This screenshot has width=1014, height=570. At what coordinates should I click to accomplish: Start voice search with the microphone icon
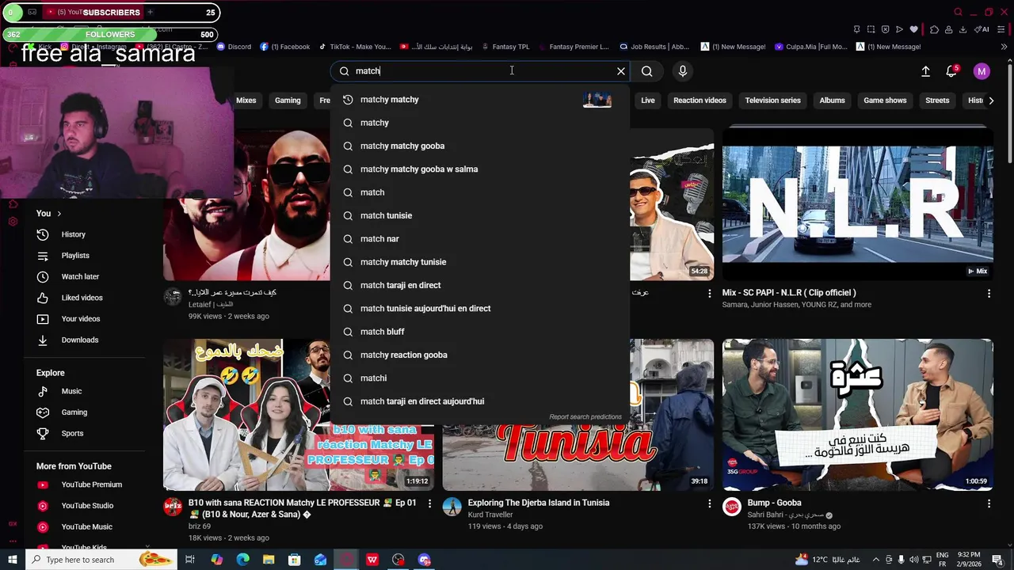[x=683, y=71]
